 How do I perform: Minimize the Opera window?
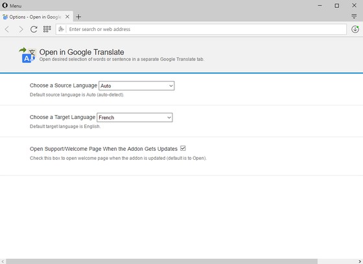tap(320, 6)
